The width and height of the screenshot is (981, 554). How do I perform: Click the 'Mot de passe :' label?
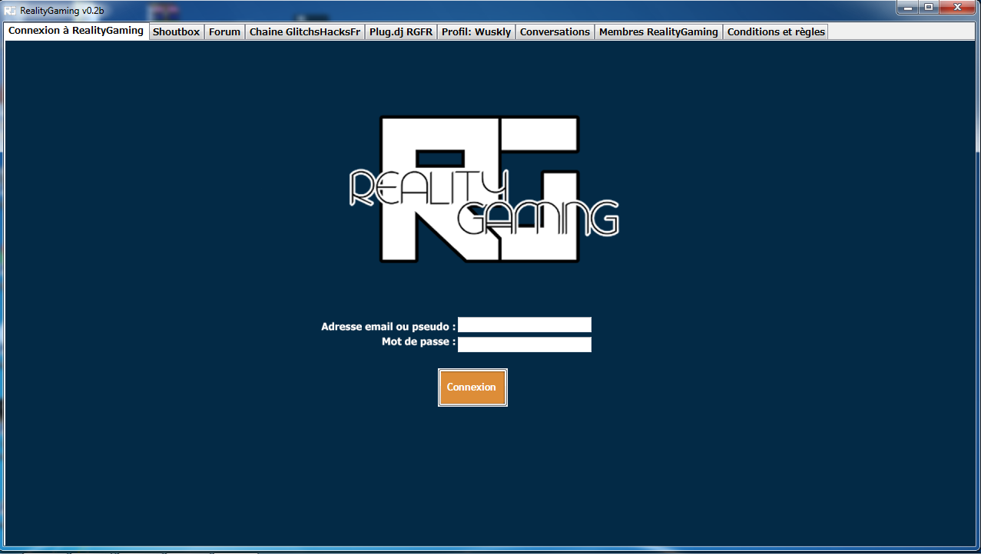tap(419, 342)
